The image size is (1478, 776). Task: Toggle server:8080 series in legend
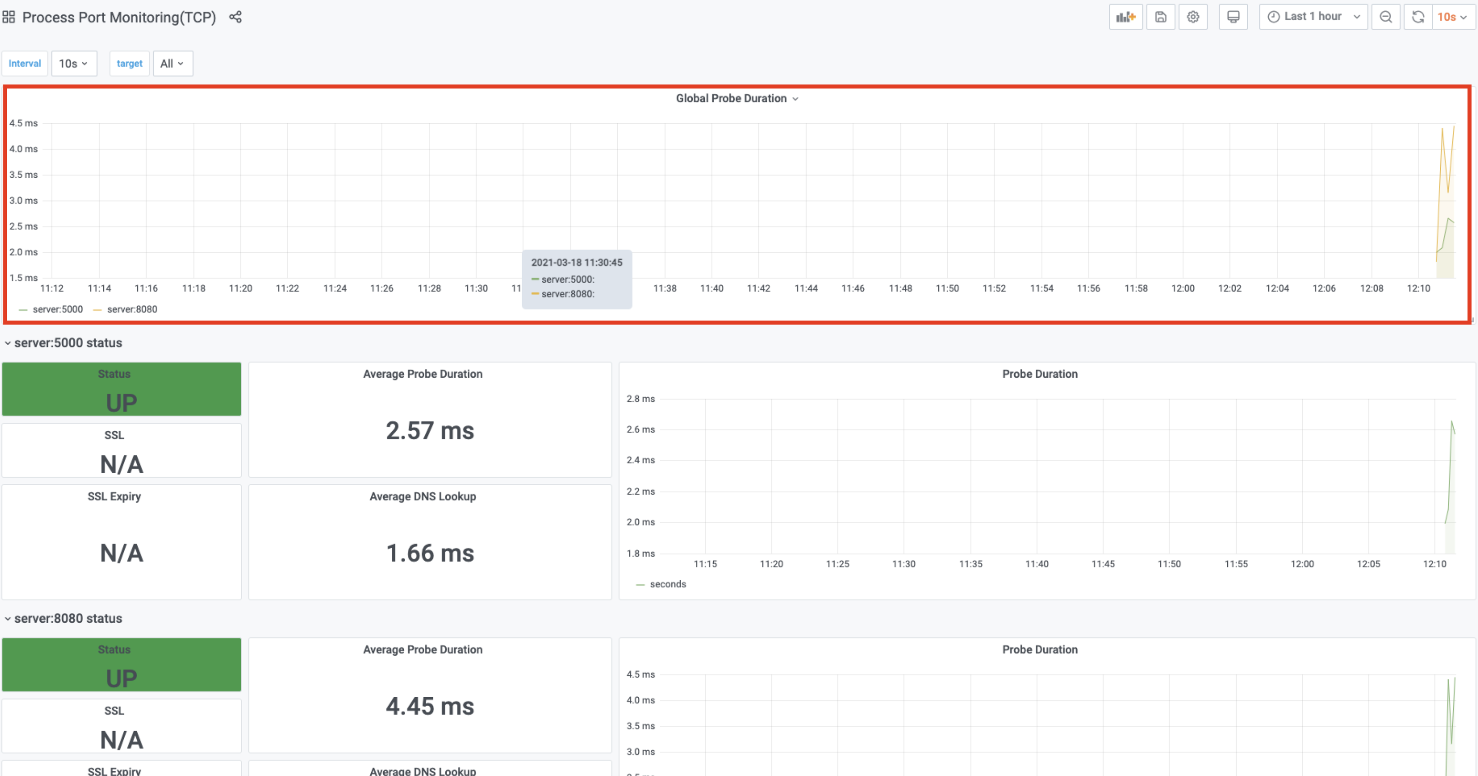click(x=132, y=310)
